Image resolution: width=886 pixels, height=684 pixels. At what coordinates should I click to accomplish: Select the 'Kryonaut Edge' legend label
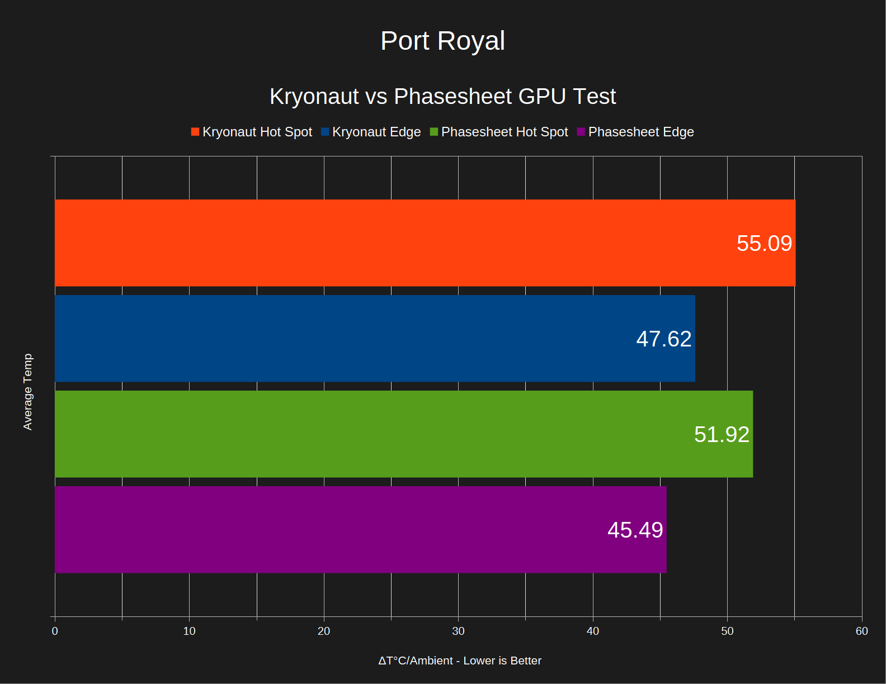tap(376, 132)
